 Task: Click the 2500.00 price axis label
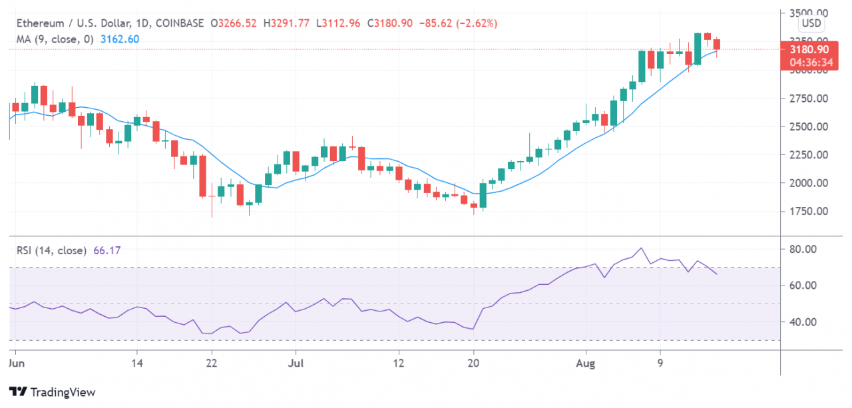point(809,126)
